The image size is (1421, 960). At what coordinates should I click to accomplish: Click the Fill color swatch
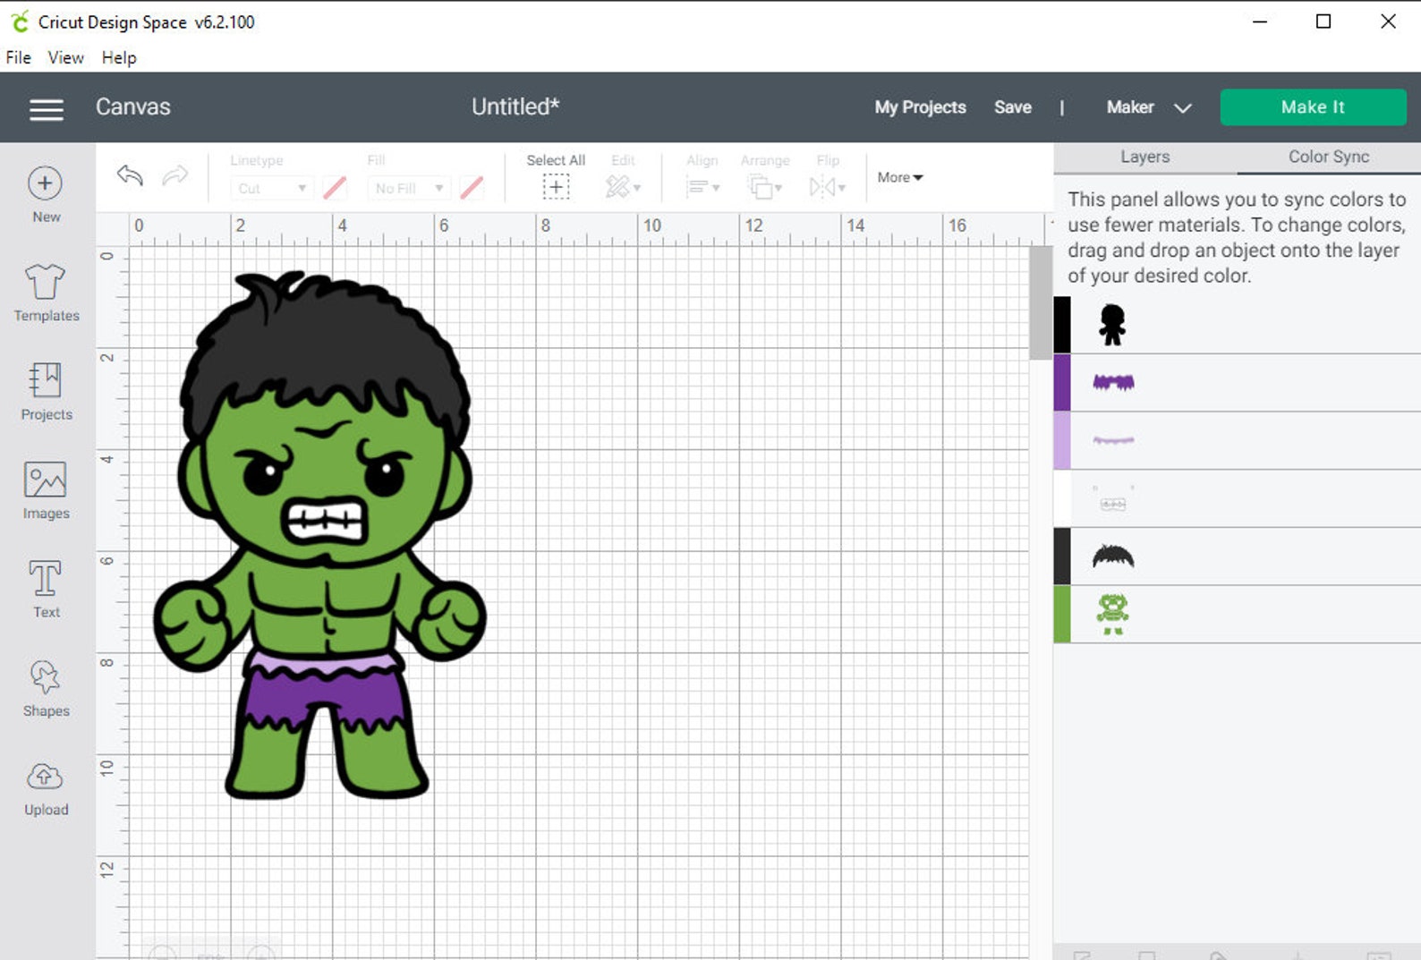[472, 188]
